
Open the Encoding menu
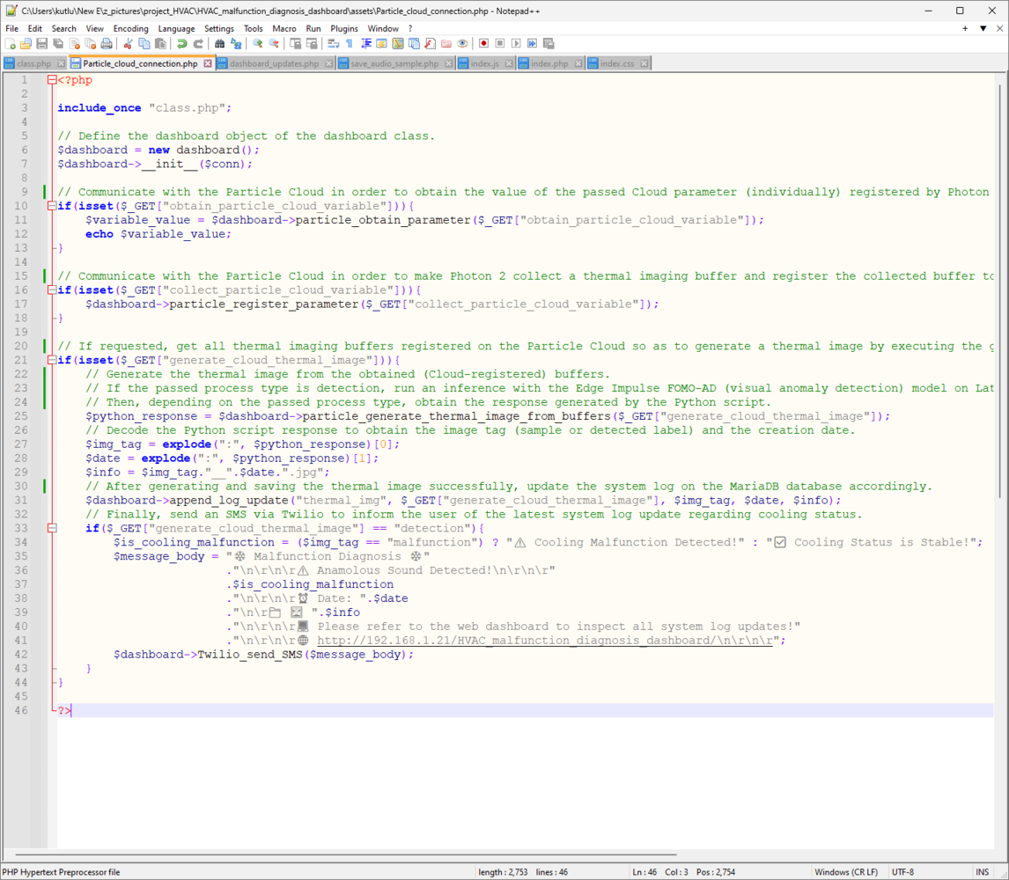130,28
